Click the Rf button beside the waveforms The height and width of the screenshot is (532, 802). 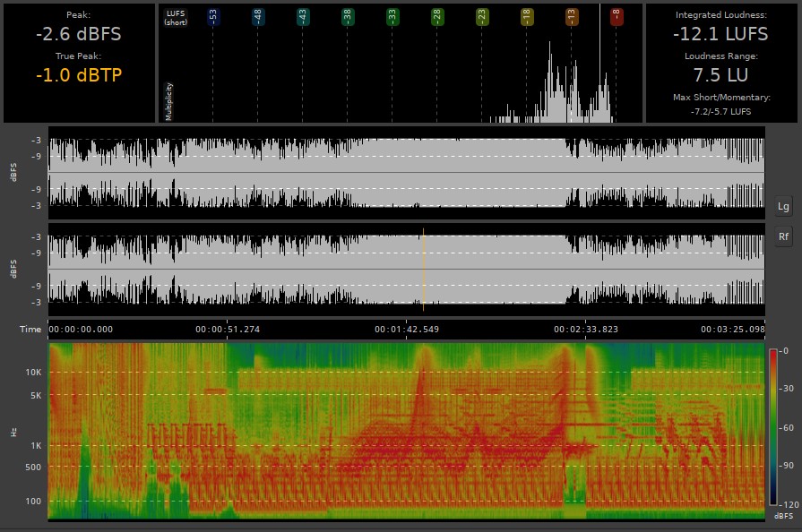pos(783,236)
